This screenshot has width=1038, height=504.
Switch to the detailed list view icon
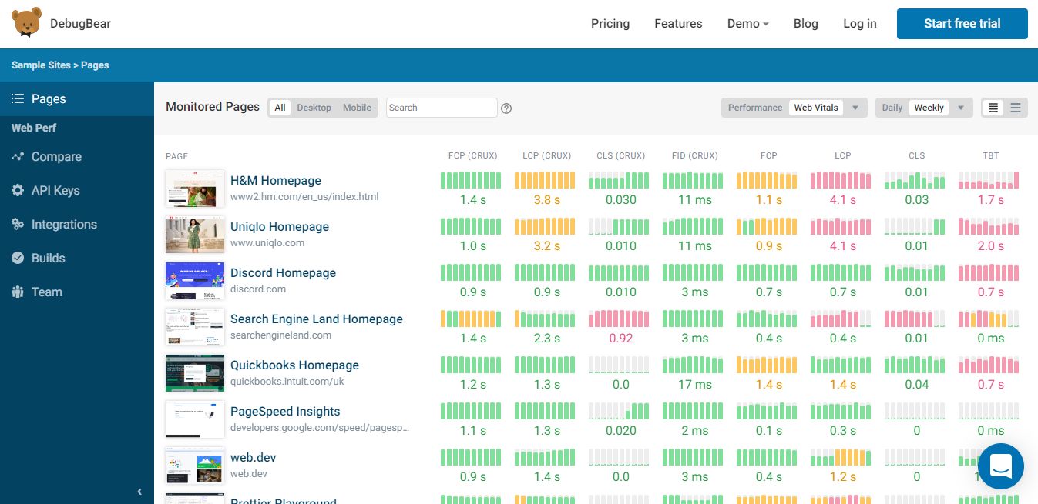[993, 108]
